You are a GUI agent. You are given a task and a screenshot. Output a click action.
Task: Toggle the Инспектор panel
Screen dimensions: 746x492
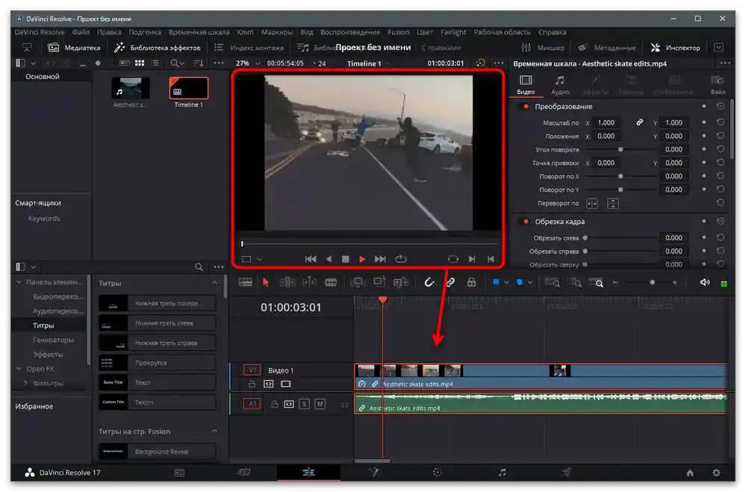coord(675,48)
